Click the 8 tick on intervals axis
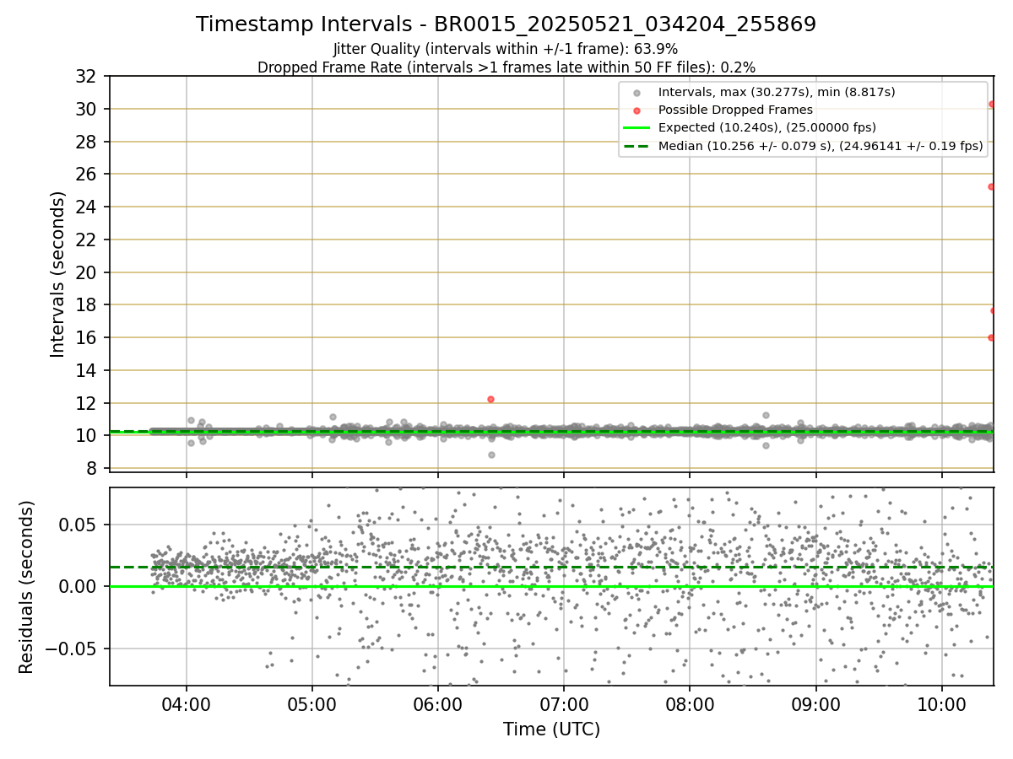This screenshot has width=1013, height=759. pos(90,468)
